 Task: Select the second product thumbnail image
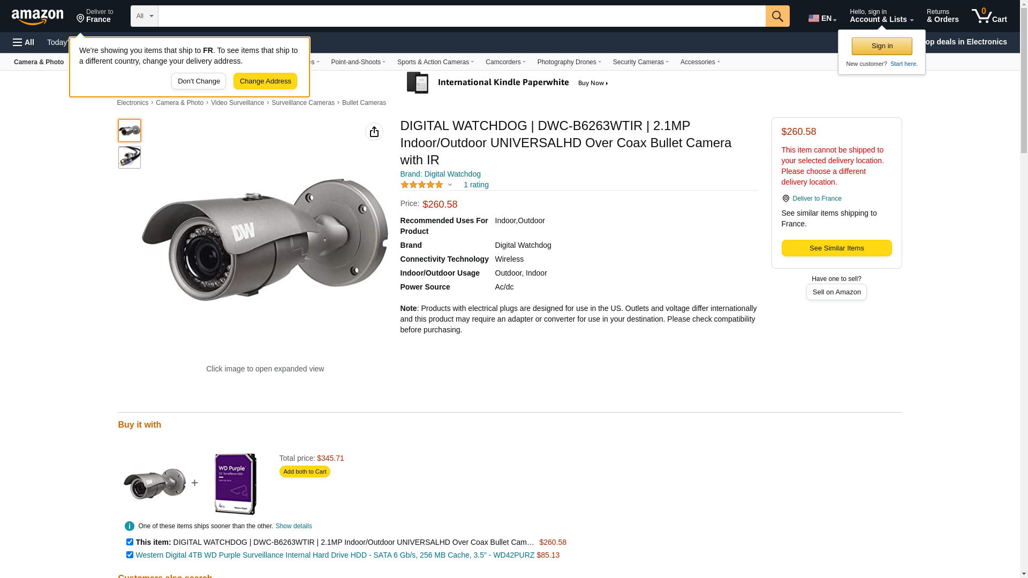click(x=130, y=158)
